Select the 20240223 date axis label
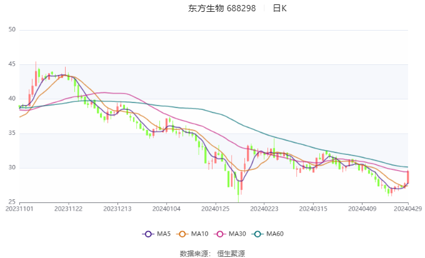Image resolution: width=425 pixels, height=258 pixels. tap(264, 209)
